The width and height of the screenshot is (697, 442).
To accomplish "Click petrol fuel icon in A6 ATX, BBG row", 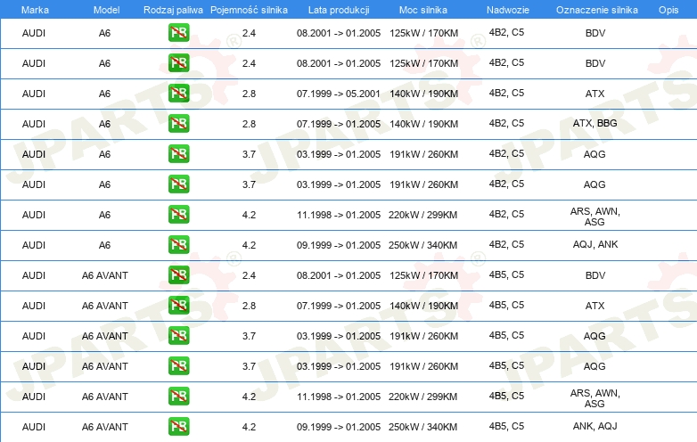I will 178,124.
